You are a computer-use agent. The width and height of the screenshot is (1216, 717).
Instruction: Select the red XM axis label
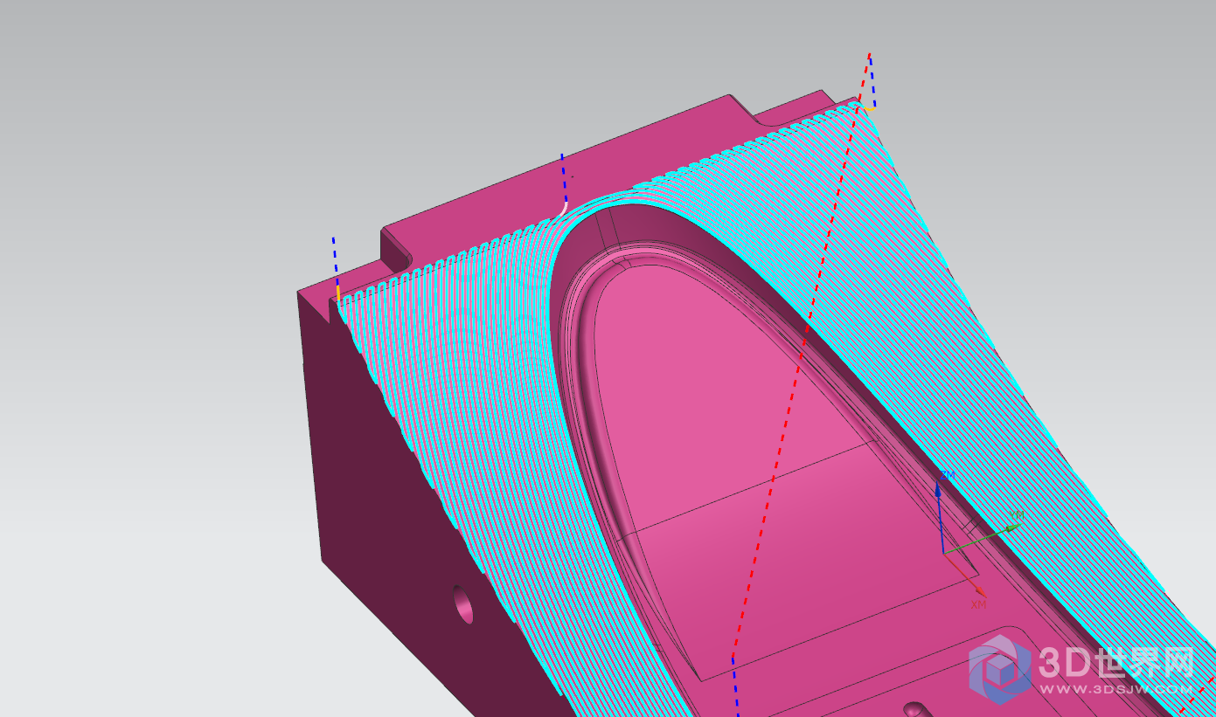click(978, 604)
